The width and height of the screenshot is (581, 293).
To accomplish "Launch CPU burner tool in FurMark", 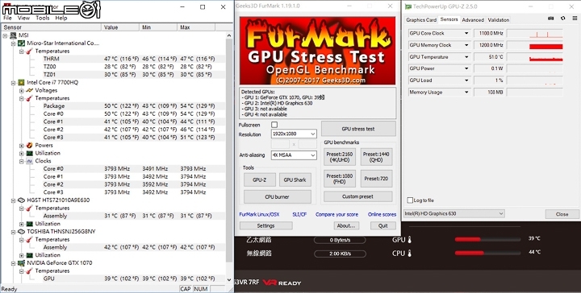I will pos(277,197).
